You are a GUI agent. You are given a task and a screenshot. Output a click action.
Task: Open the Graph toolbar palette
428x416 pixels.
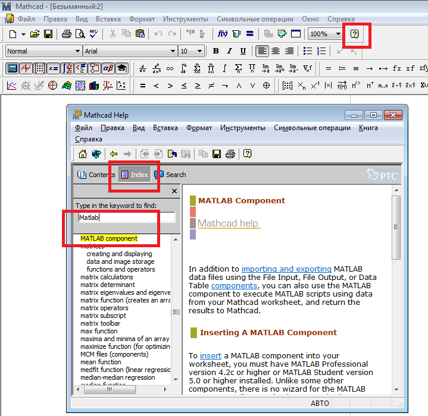coord(26,68)
